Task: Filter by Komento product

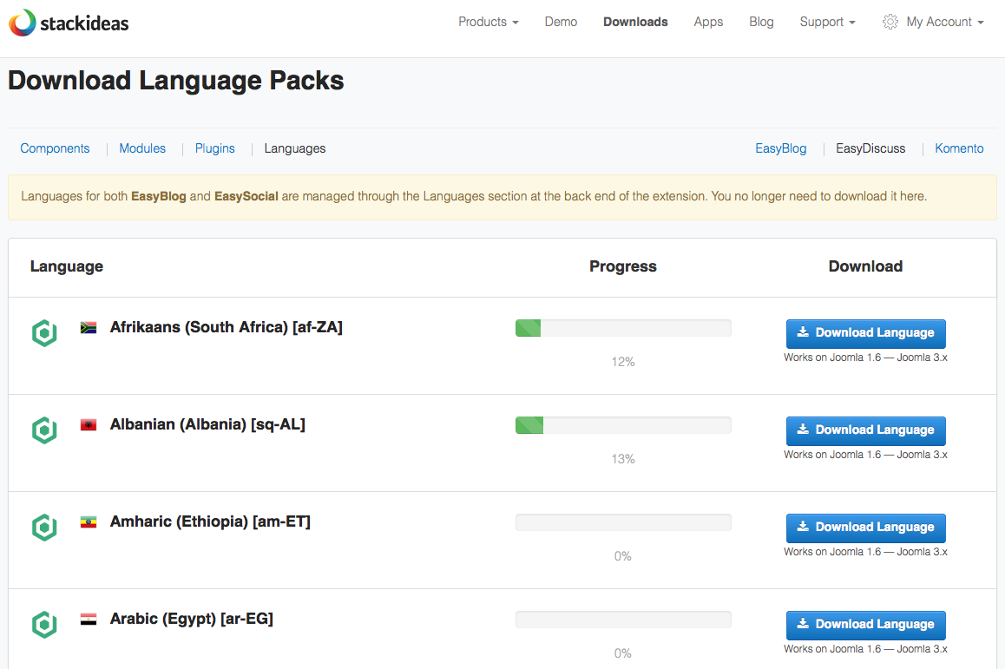Action: (959, 148)
